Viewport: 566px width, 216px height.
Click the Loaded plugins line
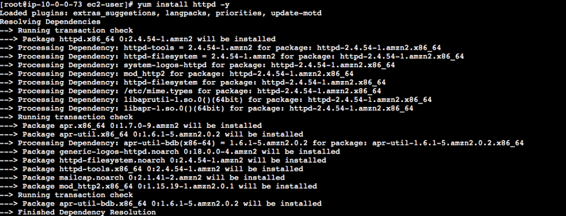(x=161, y=13)
